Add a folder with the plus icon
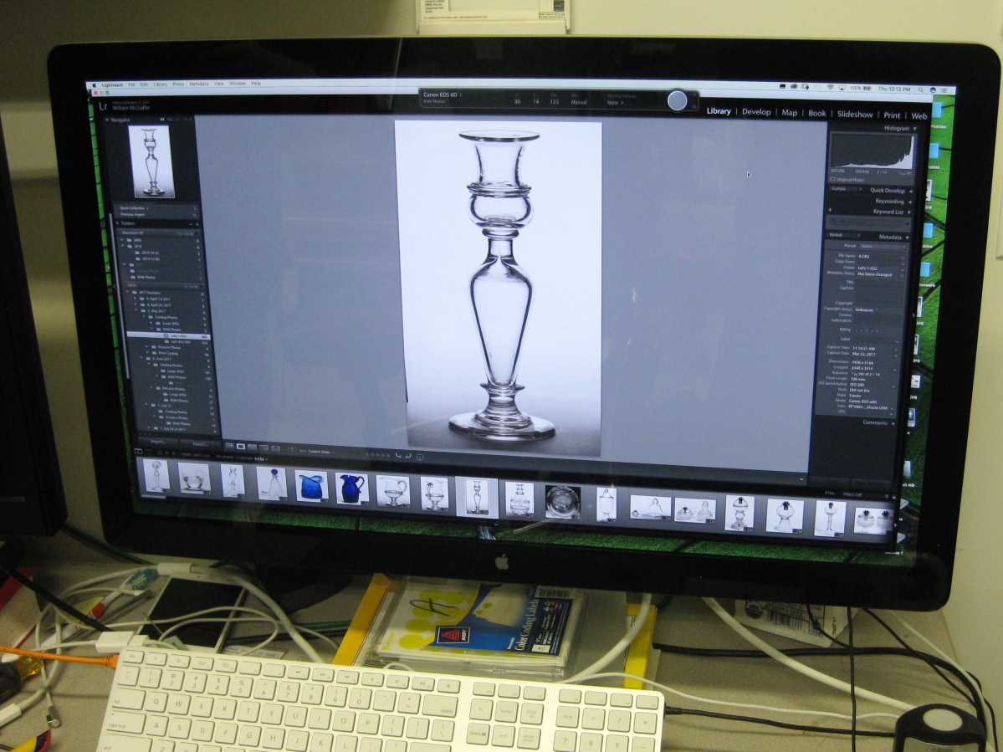The height and width of the screenshot is (752, 1003). pyautogui.click(x=197, y=224)
